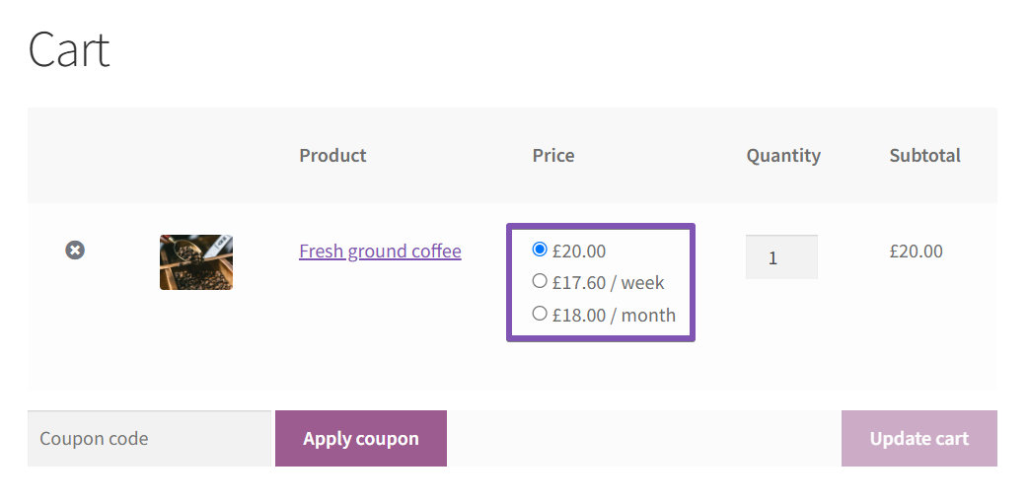Remove Fresh ground coffee from cart

tap(75, 251)
